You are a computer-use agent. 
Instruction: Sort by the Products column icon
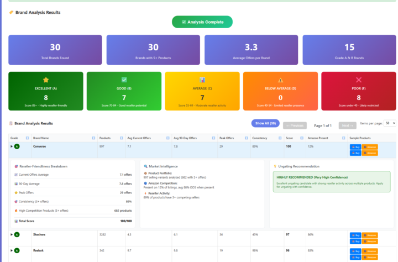(x=121, y=138)
